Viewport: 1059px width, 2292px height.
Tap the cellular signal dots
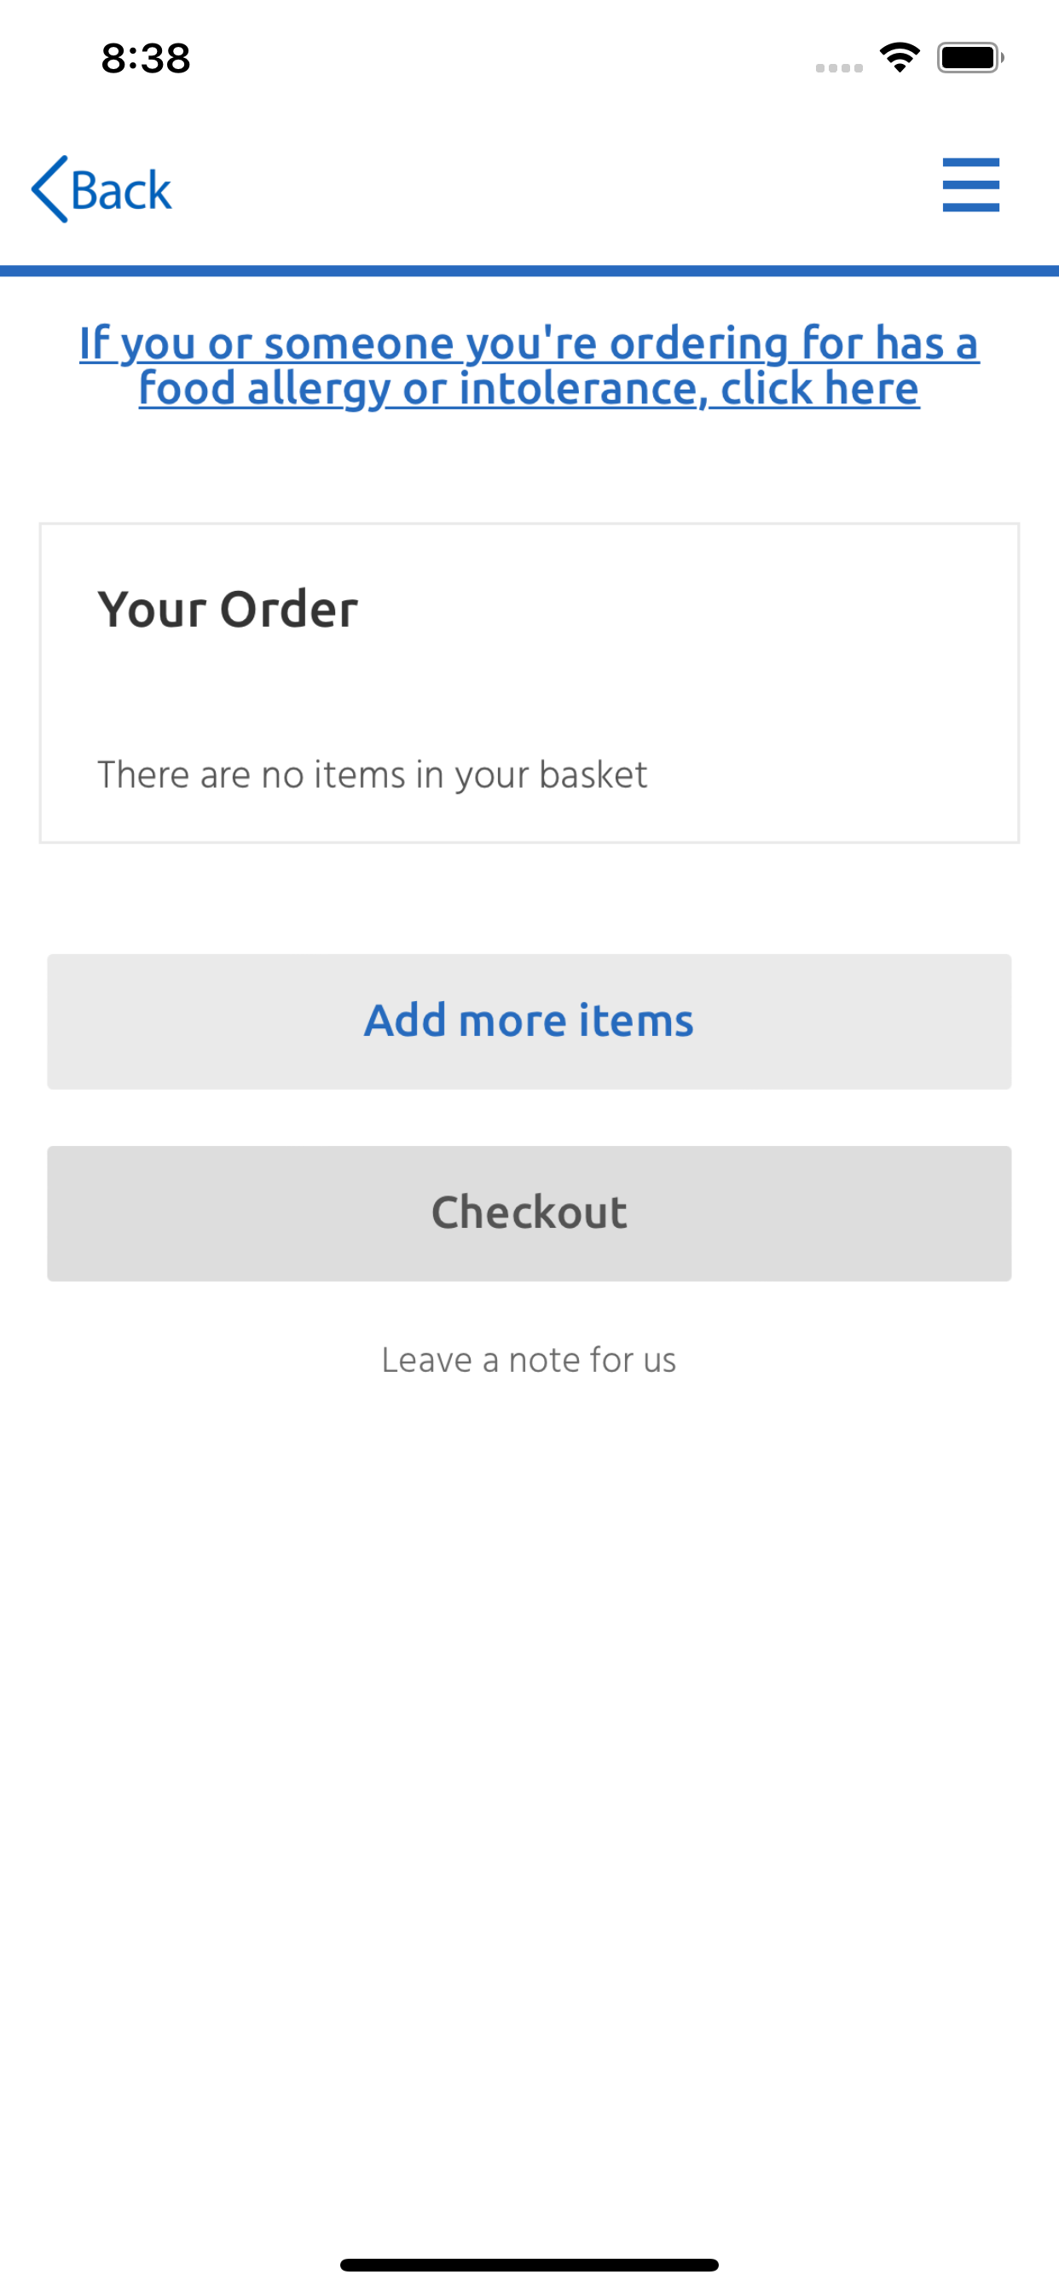click(839, 67)
